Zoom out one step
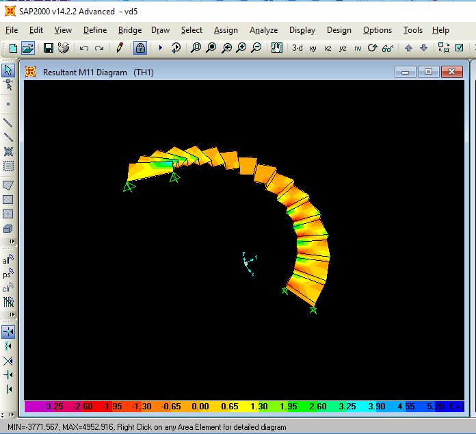This screenshot has height=434, width=476. 256,48
